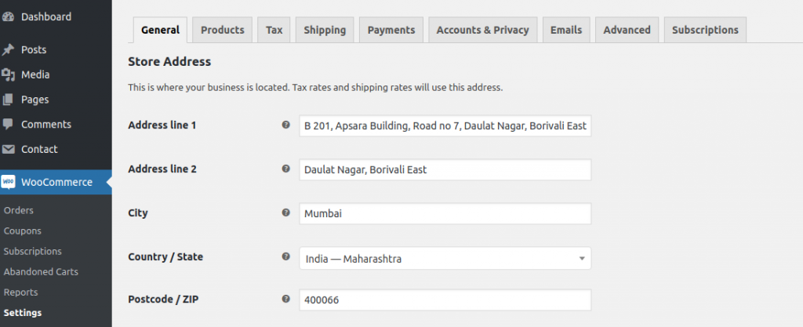This screenshot has height=327, width=803.
Task: Click help icon beside City field
Action: 285,213
